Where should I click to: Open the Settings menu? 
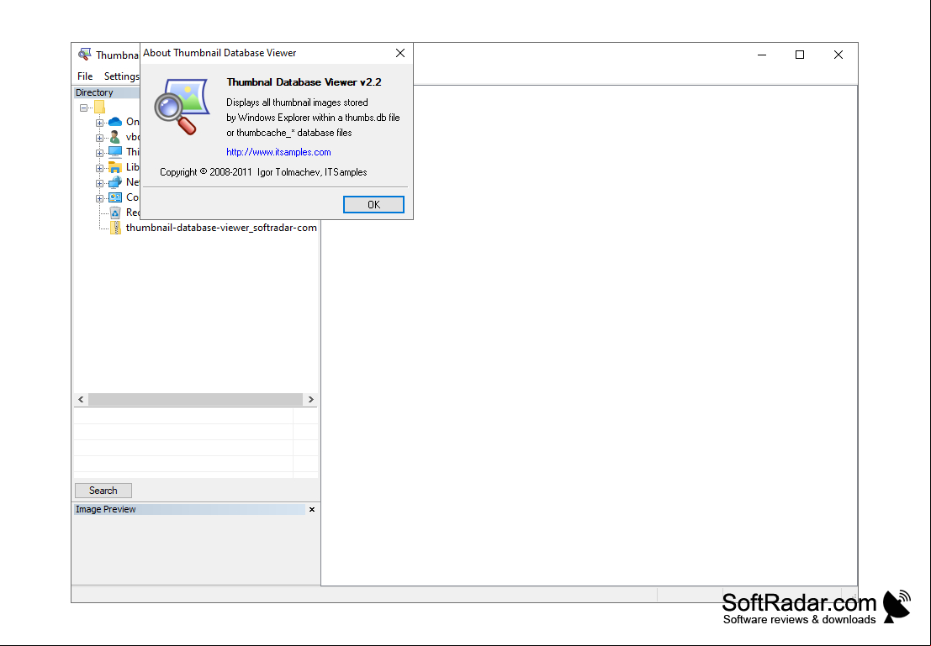point(122,76)
